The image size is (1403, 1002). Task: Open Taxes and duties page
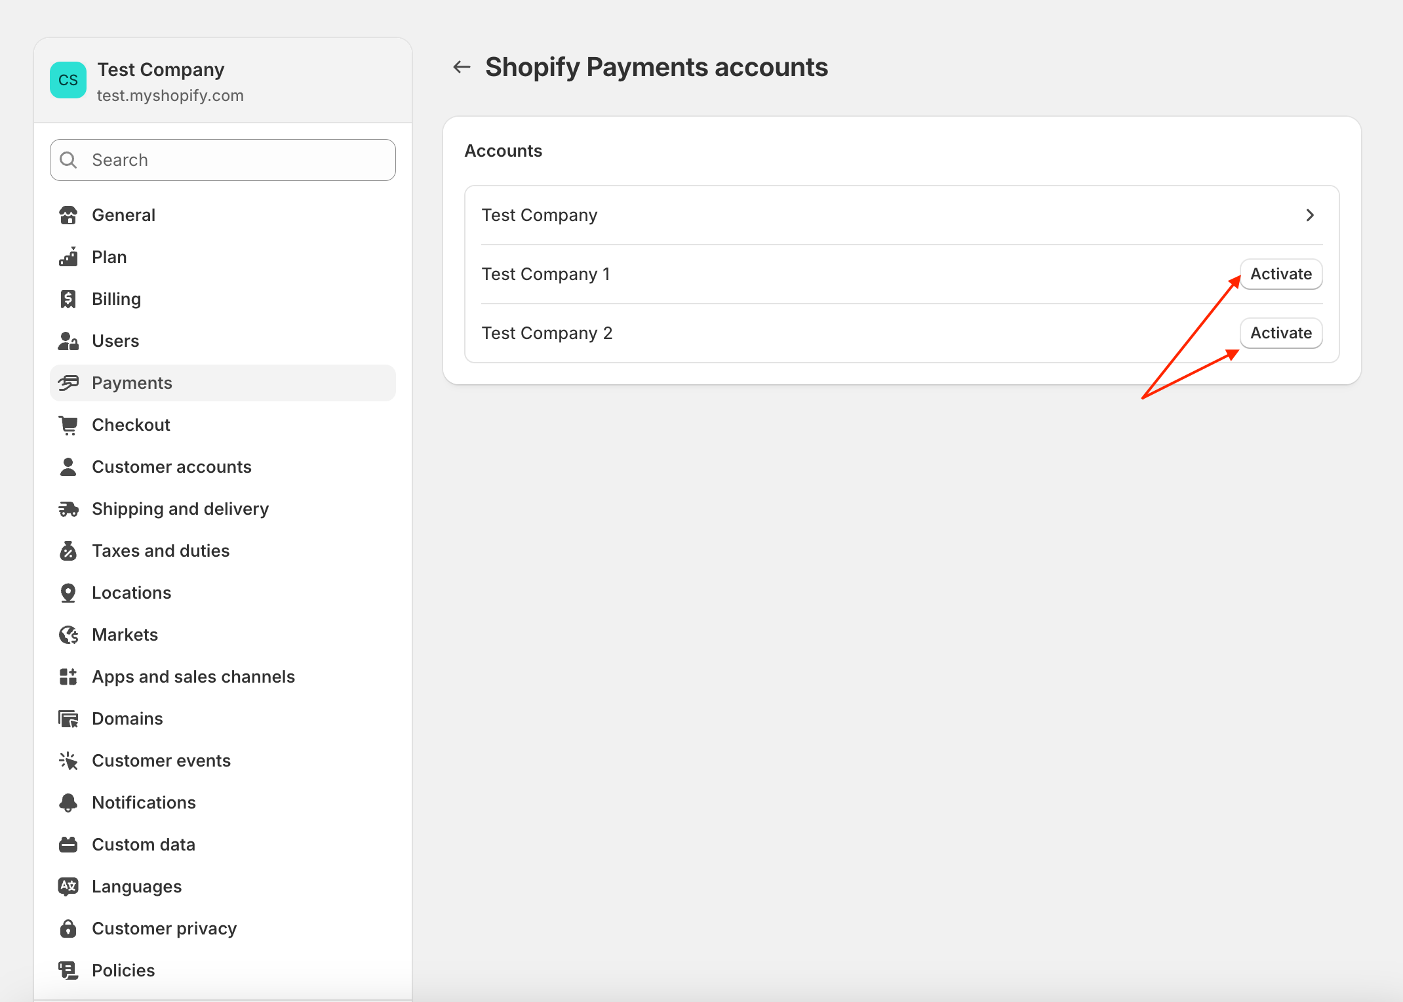pyautogui.click(x=223, y=551)
